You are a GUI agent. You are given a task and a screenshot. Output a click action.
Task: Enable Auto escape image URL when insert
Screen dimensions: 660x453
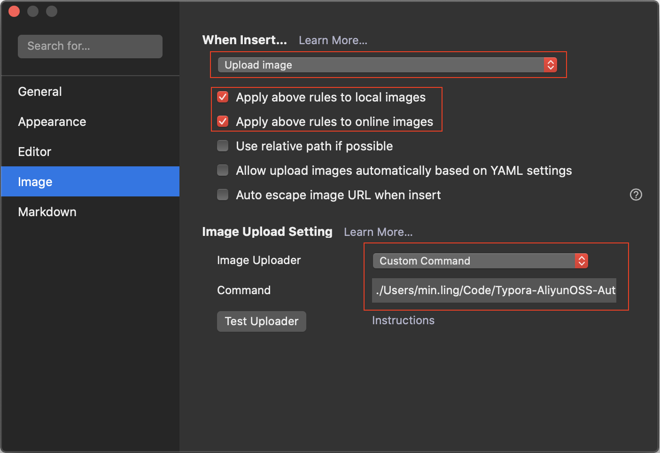click(x=223, y=195)
